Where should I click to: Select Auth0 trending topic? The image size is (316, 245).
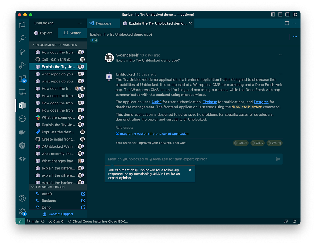[58, 194]
